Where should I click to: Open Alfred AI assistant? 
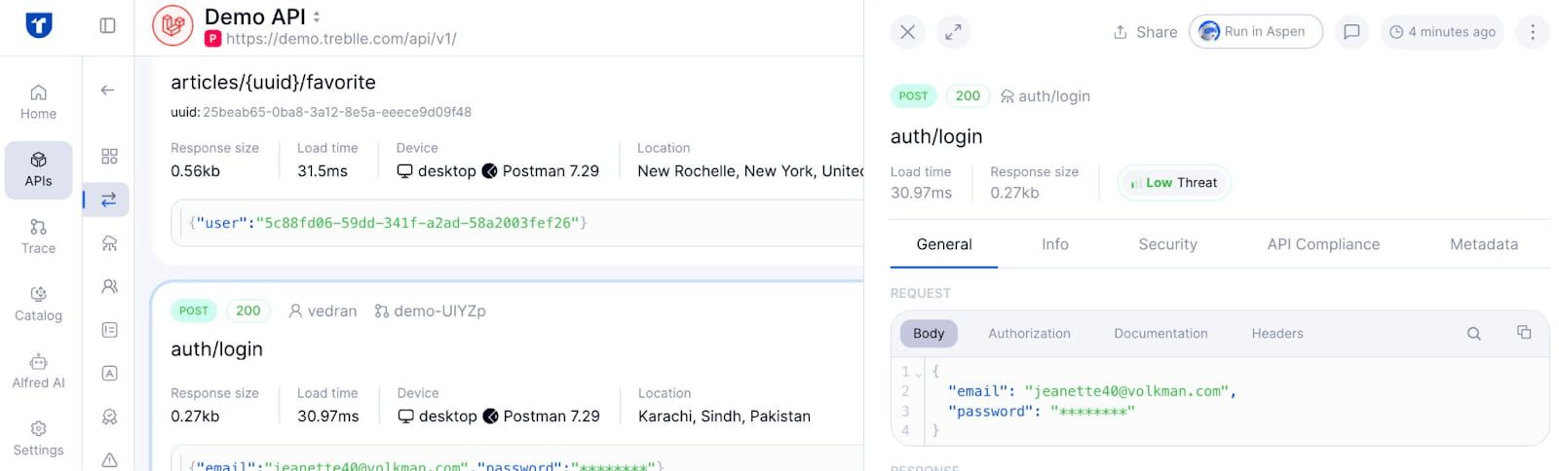(38, 371)
